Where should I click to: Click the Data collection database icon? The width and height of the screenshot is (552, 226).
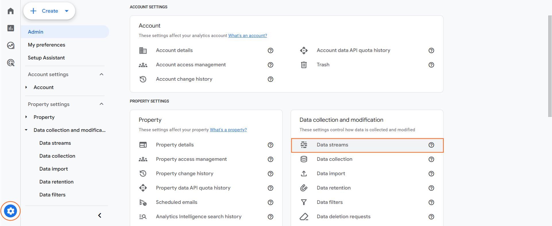[x=304, y=159]
